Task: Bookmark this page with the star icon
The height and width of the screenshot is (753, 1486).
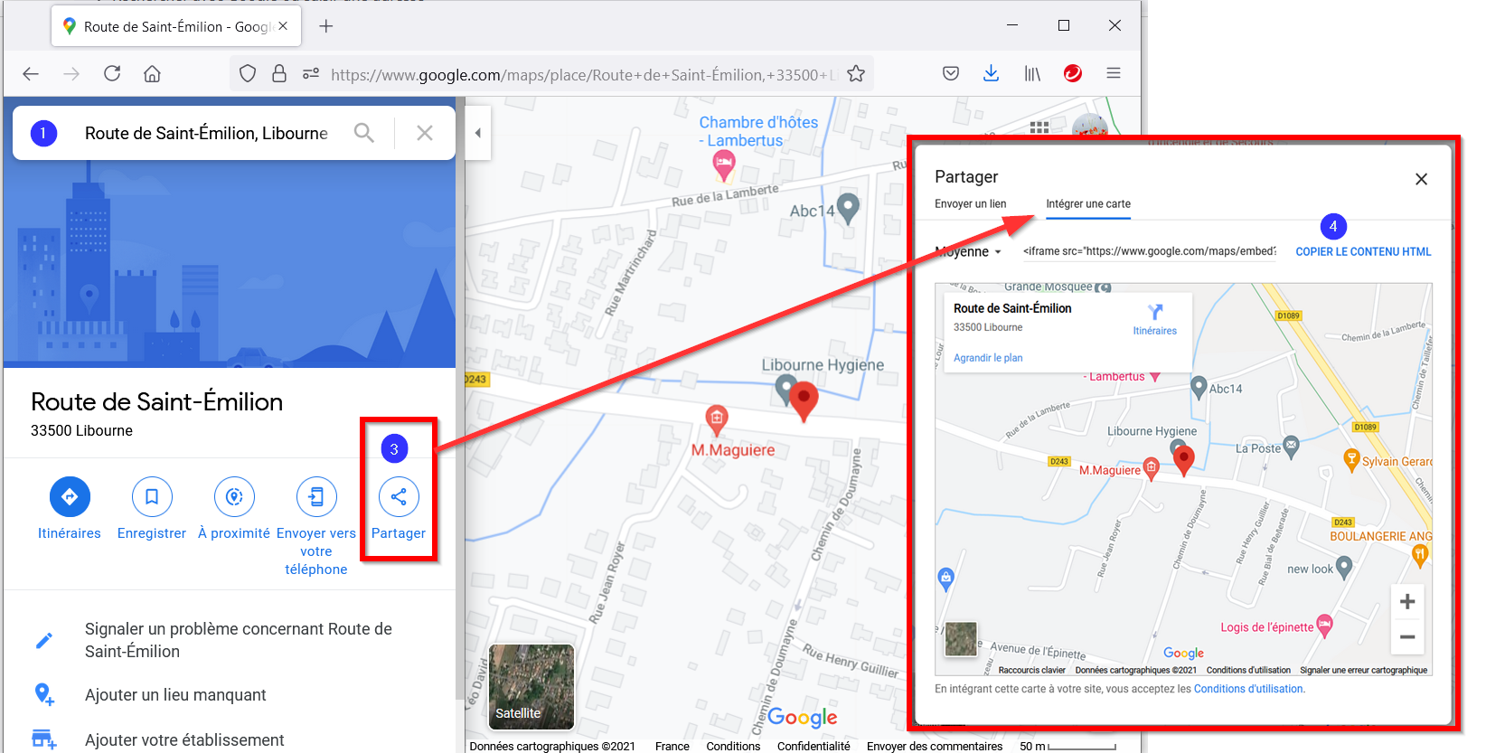Action: [856, 74]
